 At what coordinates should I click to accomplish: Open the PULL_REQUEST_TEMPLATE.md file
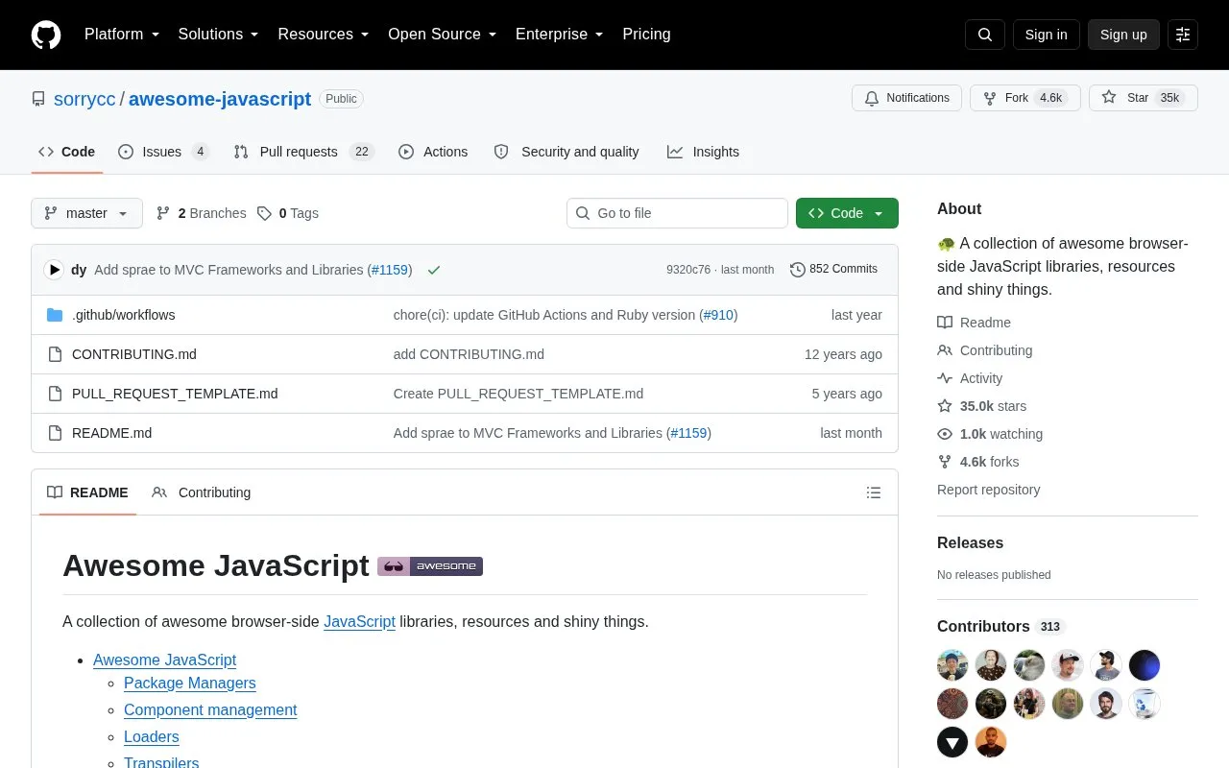pos(175,394)
